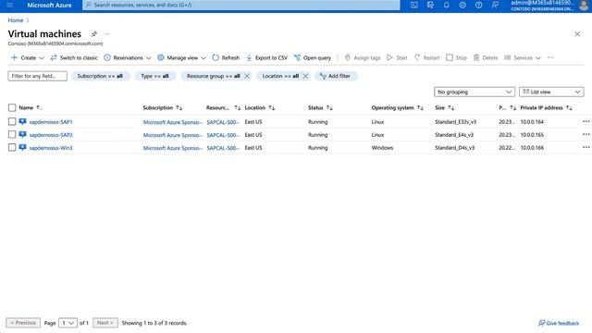
Task: Click the Delete toolbar button
Action: click(x=486, y=57)
